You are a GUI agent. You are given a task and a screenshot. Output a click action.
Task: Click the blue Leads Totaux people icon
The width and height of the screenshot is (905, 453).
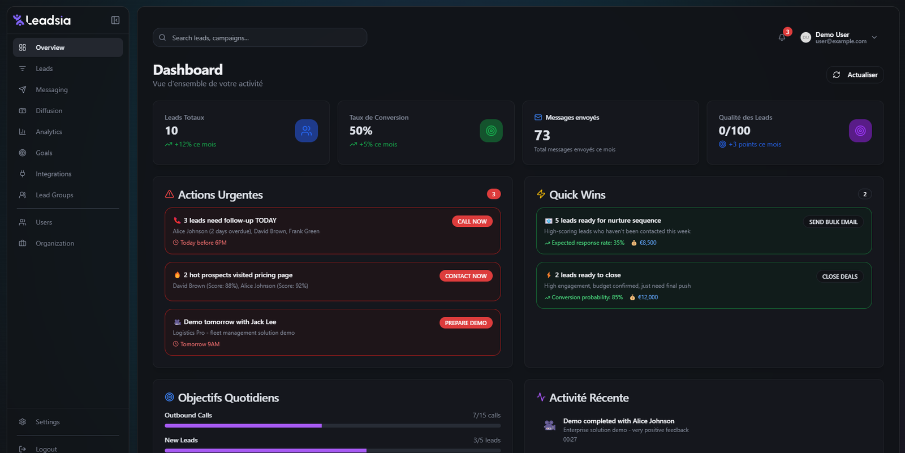307,131
